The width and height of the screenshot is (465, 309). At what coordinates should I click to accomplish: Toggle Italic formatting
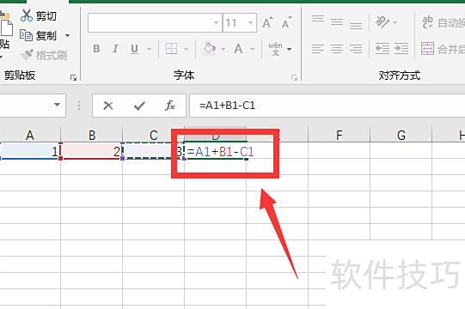point(115,49)
